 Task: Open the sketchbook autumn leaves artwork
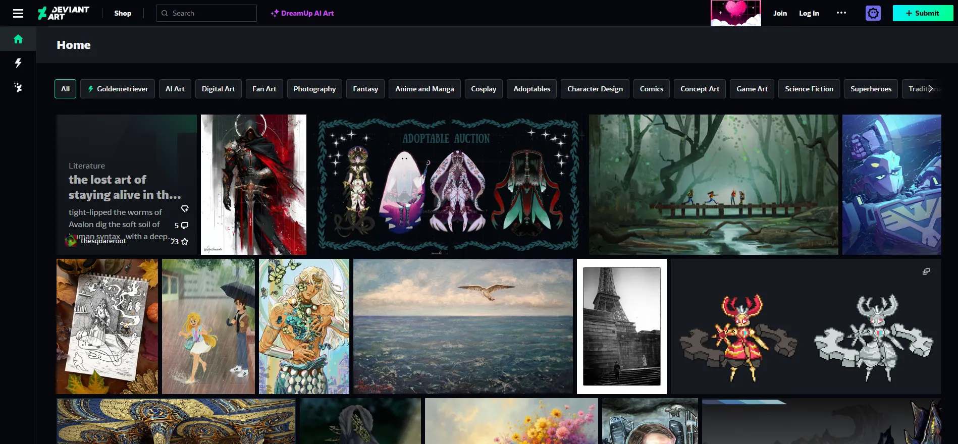107,326
